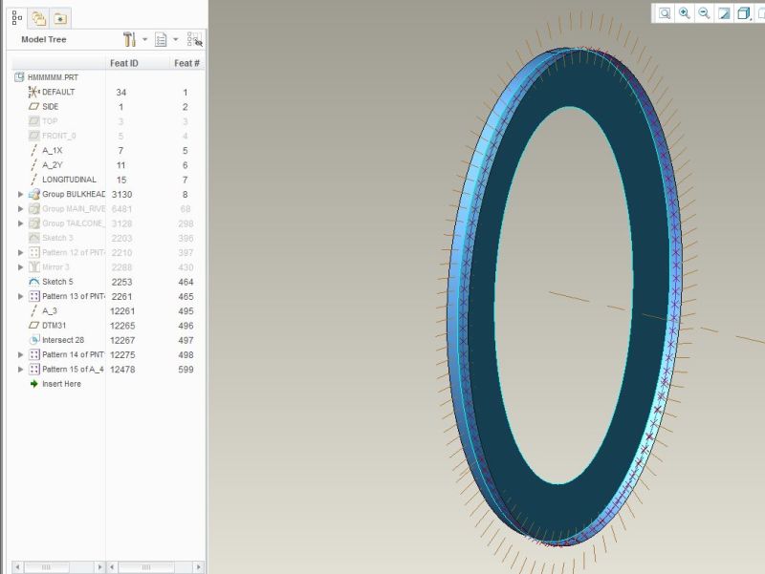
Task: Click Feat ID value 2253
Action: 122,282
